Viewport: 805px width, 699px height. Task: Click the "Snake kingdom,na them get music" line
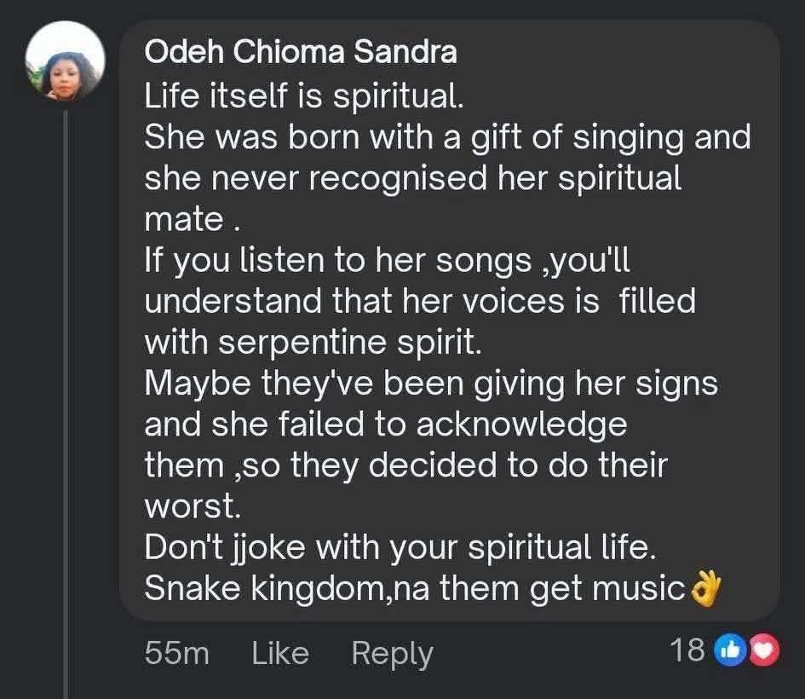tap(416, 588)
